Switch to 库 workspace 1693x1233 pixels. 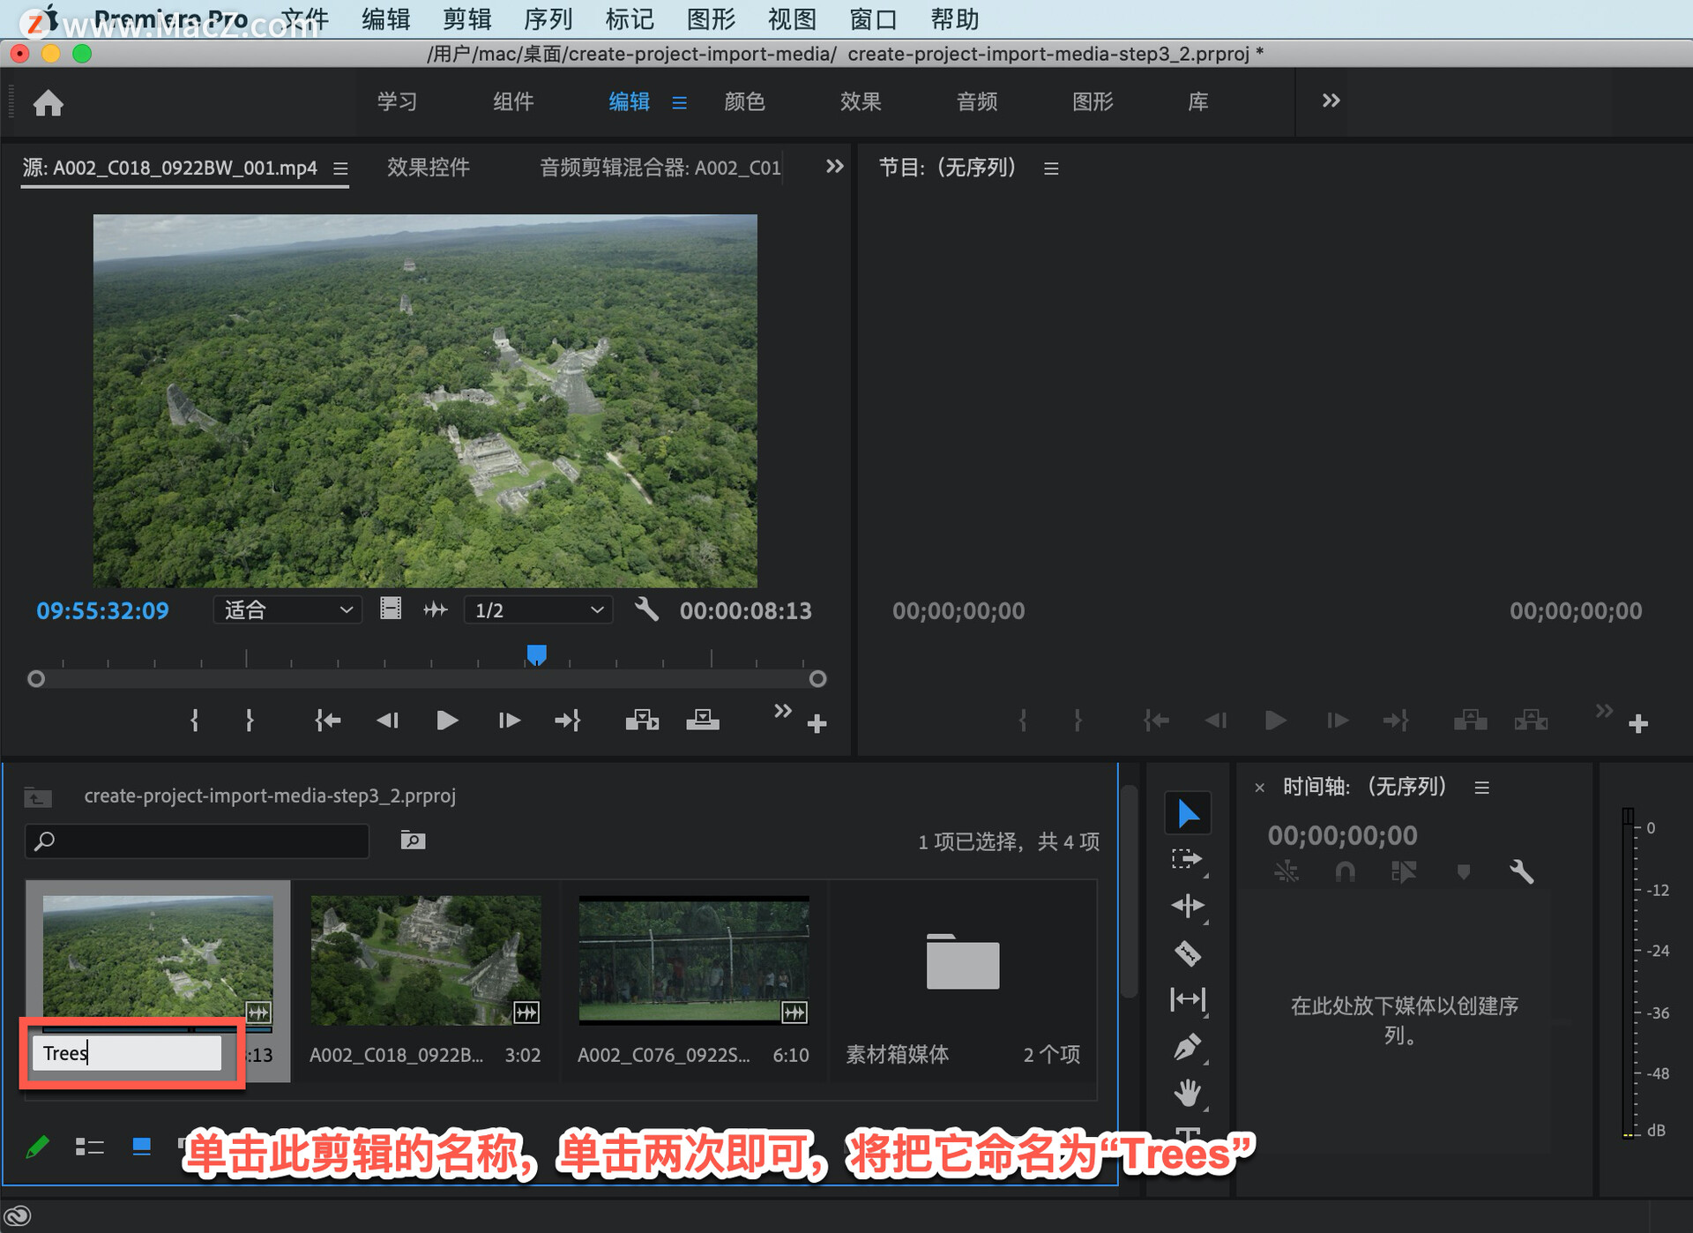(x=1197, y=101)
